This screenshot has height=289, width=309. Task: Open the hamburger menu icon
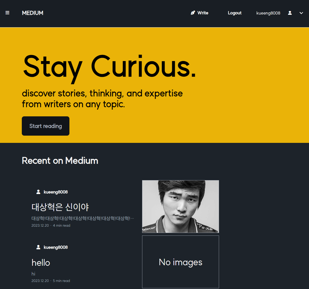pyautogui.click(x=8, y=13)
